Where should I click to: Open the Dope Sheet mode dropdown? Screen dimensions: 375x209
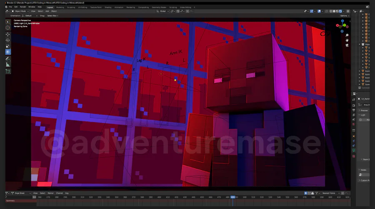pos(21,193)
